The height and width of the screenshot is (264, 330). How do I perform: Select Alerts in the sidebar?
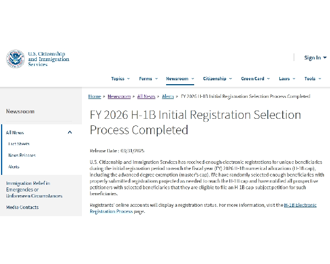pyautogui.click(x=14, y=167)
